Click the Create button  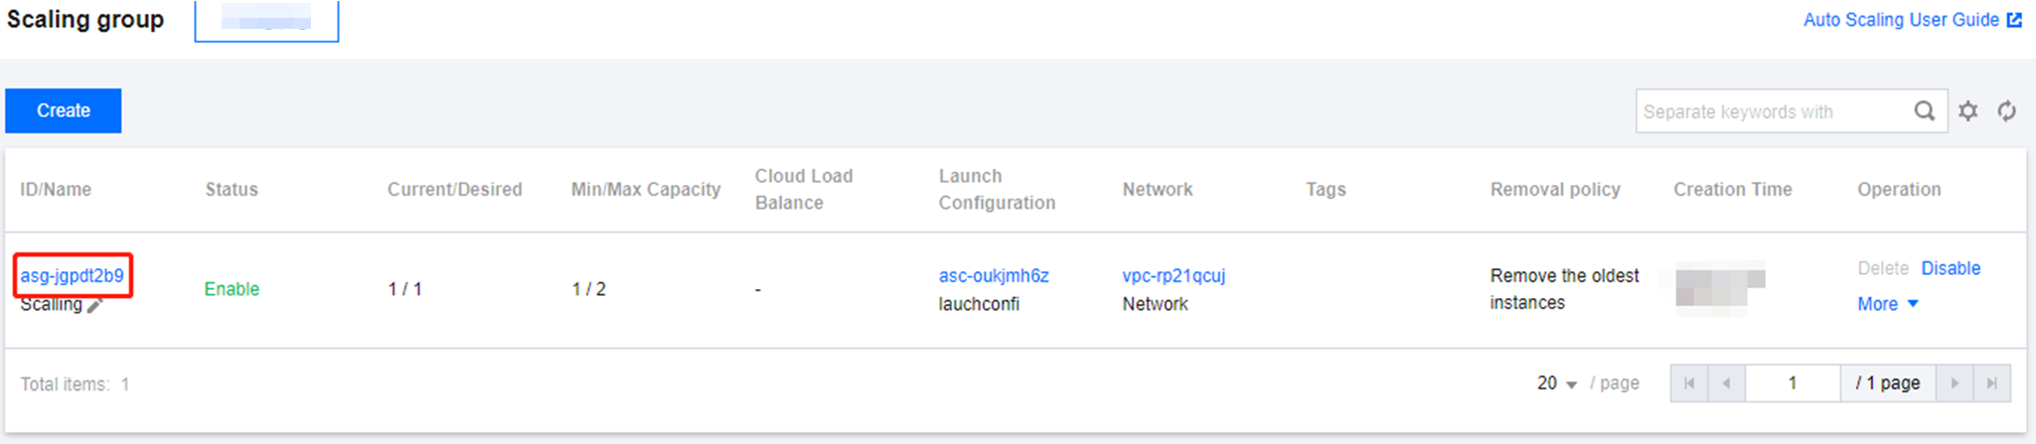[x=64, y=110]
